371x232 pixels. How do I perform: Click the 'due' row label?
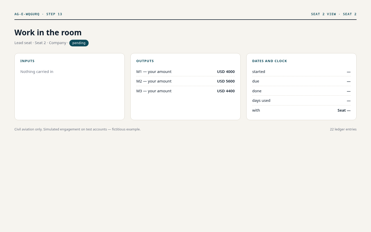[256, 81]
